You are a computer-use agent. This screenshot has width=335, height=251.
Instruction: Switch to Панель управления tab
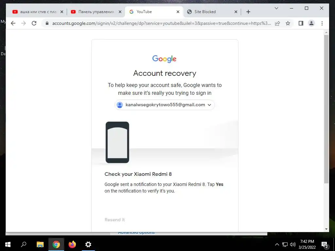click(x=96, y=12)
